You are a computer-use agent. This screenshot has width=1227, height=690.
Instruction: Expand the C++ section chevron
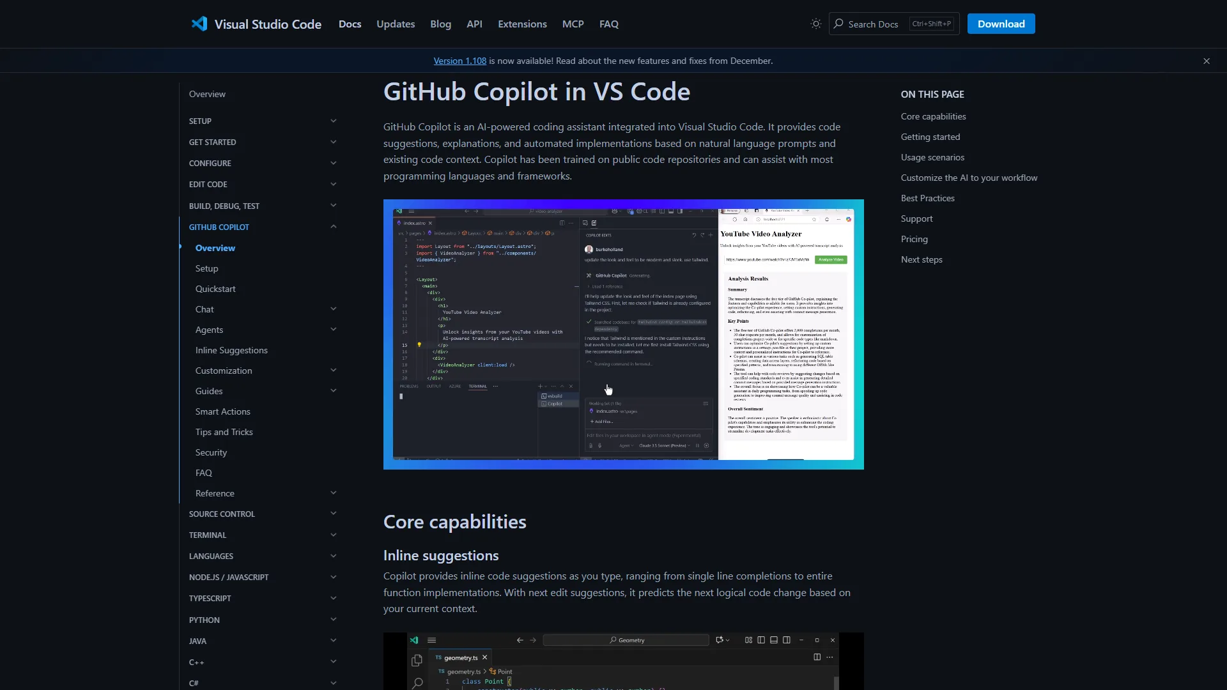click(333, 662)
